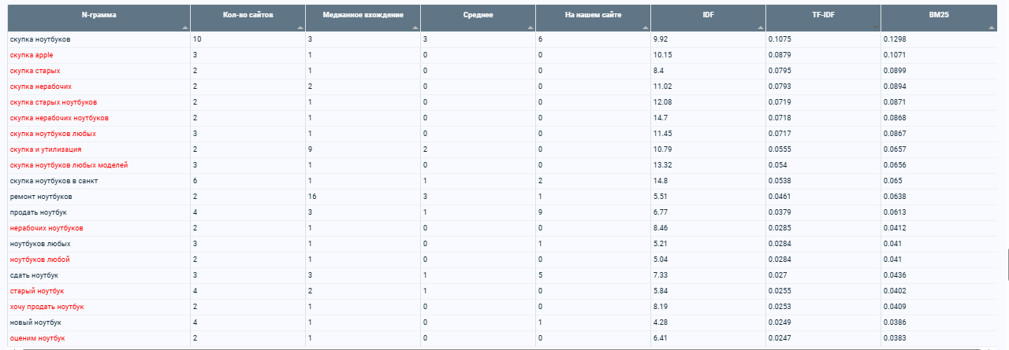The width and height of the screenshot is (1009, 350).
Task: Click the horizontal scrollbar below the table
Action: [x=504, y=348]
